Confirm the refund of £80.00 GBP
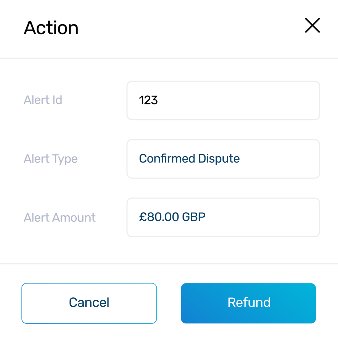The image size is (338, 344). [248, 303]
